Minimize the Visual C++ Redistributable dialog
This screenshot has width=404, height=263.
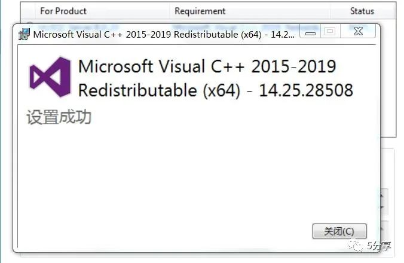[x=311, y=33]
